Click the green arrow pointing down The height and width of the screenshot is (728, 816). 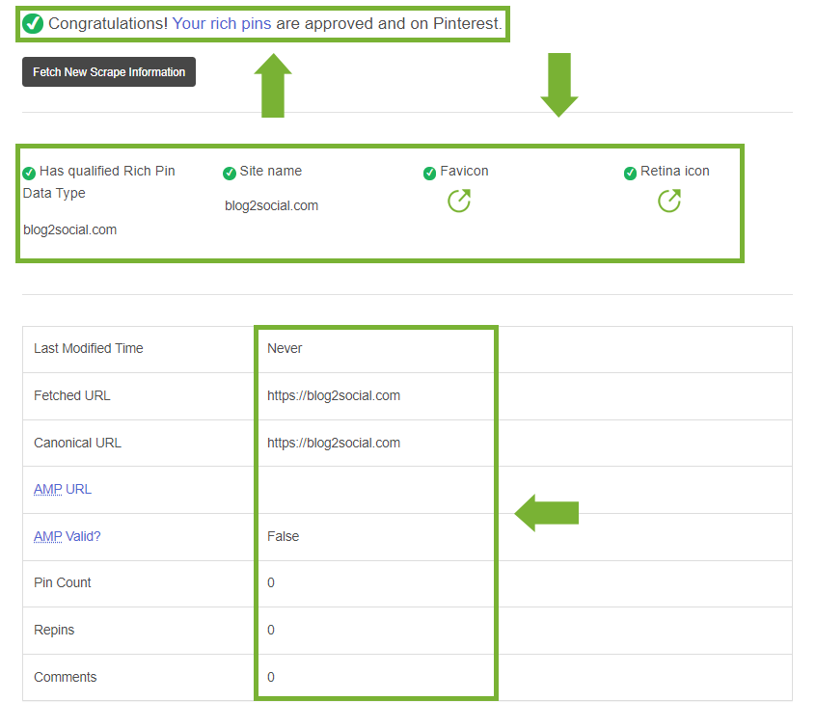559,86
